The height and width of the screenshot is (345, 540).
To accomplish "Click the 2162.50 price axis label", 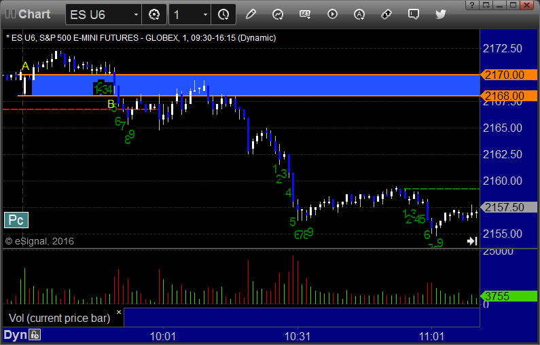I will pos(503,154).
